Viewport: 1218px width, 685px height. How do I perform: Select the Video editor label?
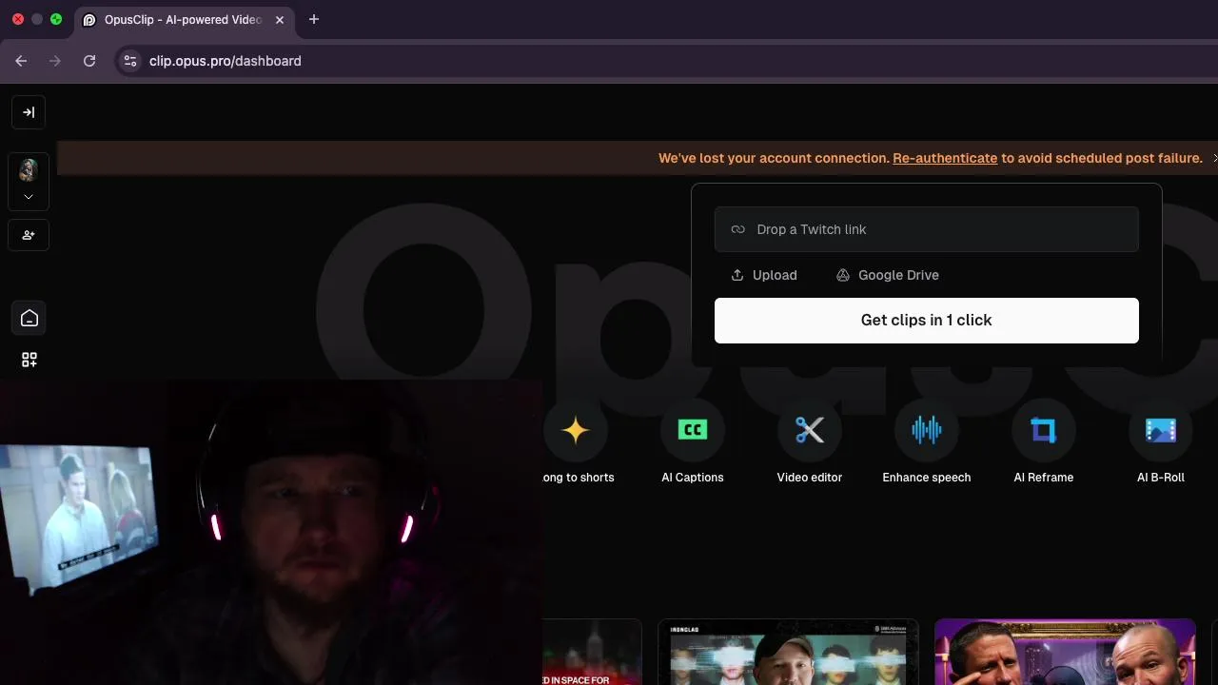coord(810,478)
